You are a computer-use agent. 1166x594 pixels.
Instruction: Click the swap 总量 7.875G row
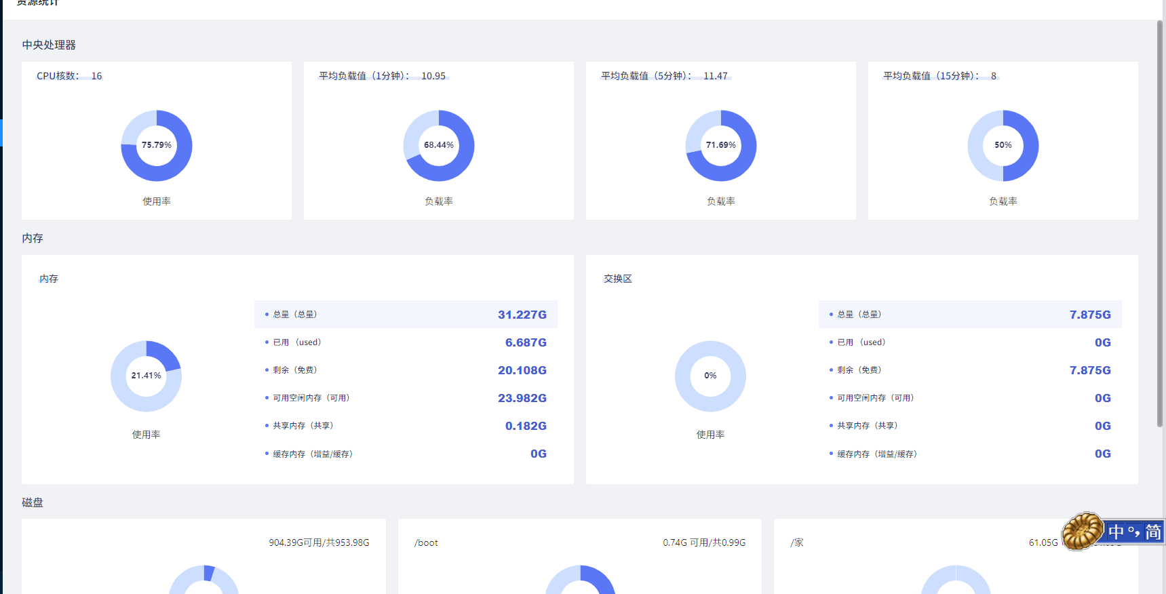970,315
